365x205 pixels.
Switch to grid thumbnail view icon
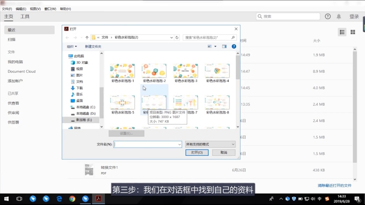(x=353, y=32)
